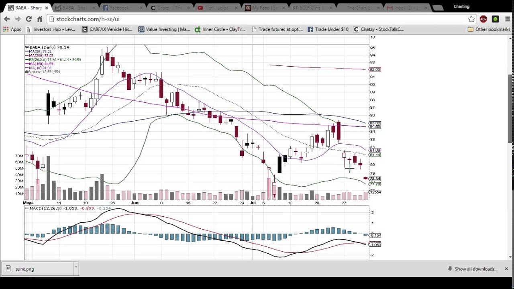
Task: Open the Trade futures at opti bookmark
Action: coord(277,29)
